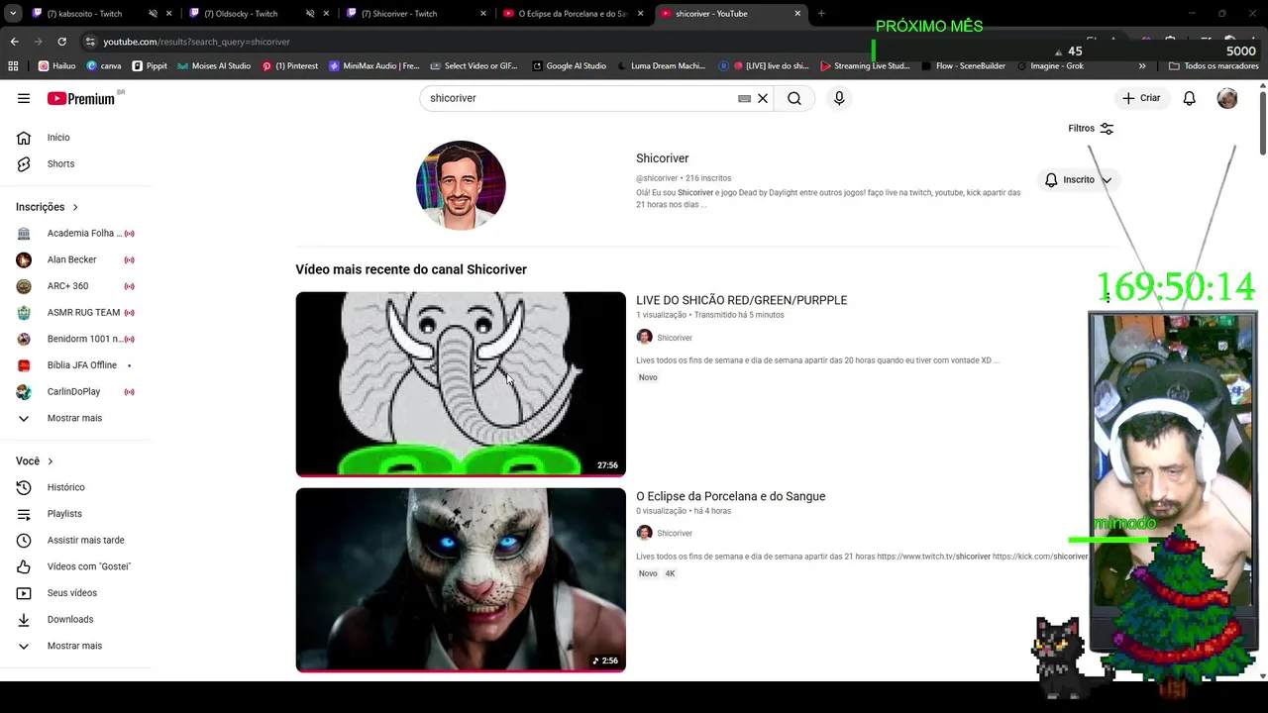Open canva bookmark
This screenshot has height=713, width=1268.
104,66
